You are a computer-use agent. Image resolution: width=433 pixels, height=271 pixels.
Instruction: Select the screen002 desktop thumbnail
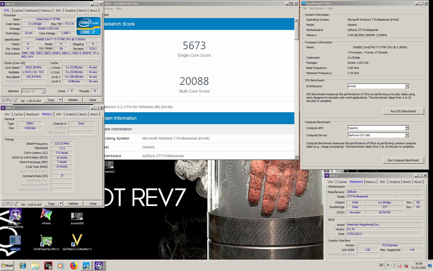click(x=109, y=167)
